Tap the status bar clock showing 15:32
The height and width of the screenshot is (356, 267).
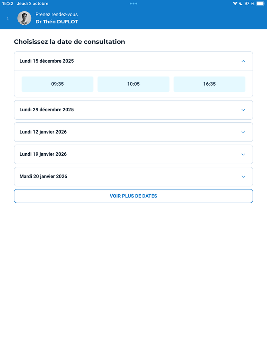(x=8, y=3)
